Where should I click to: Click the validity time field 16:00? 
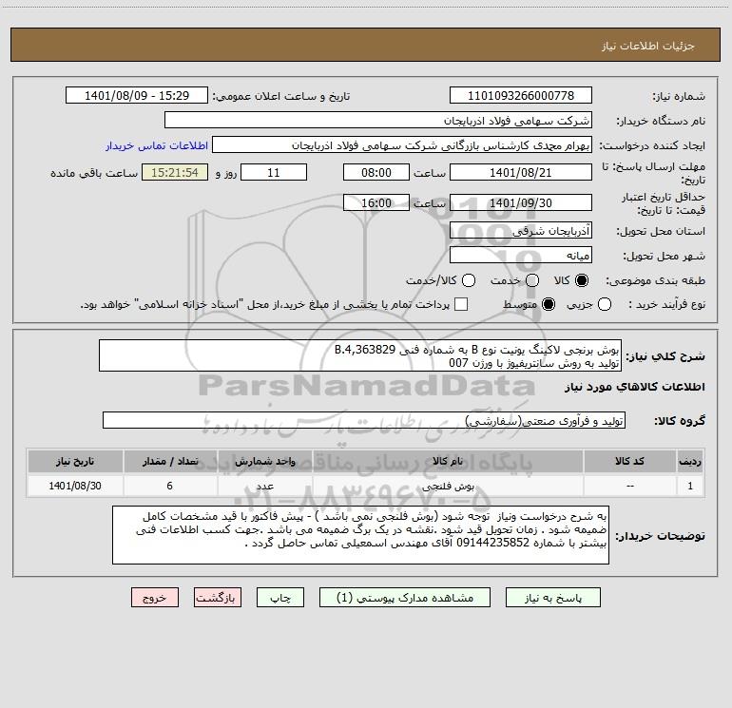click(x=376, y=202)
